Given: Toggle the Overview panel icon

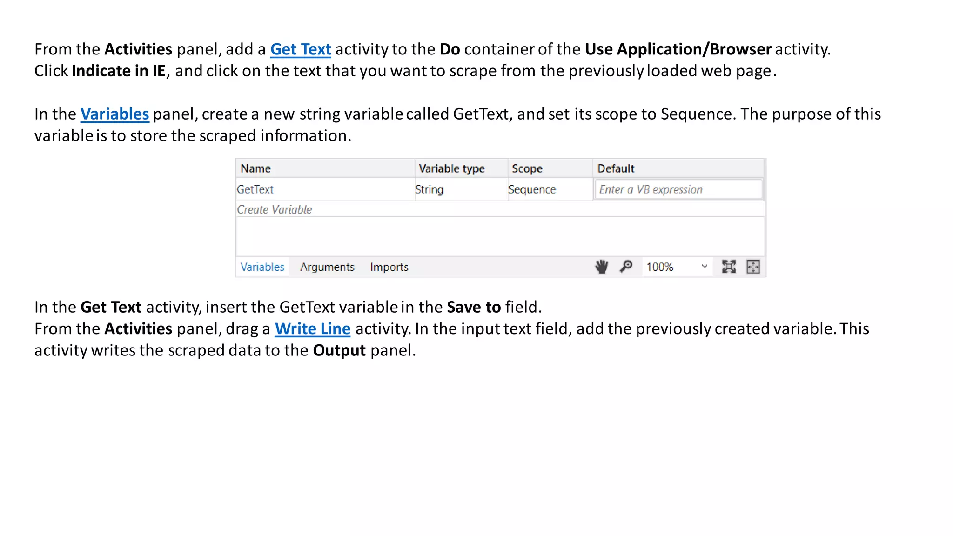Looking at the screenshot, I should point(752,267).
